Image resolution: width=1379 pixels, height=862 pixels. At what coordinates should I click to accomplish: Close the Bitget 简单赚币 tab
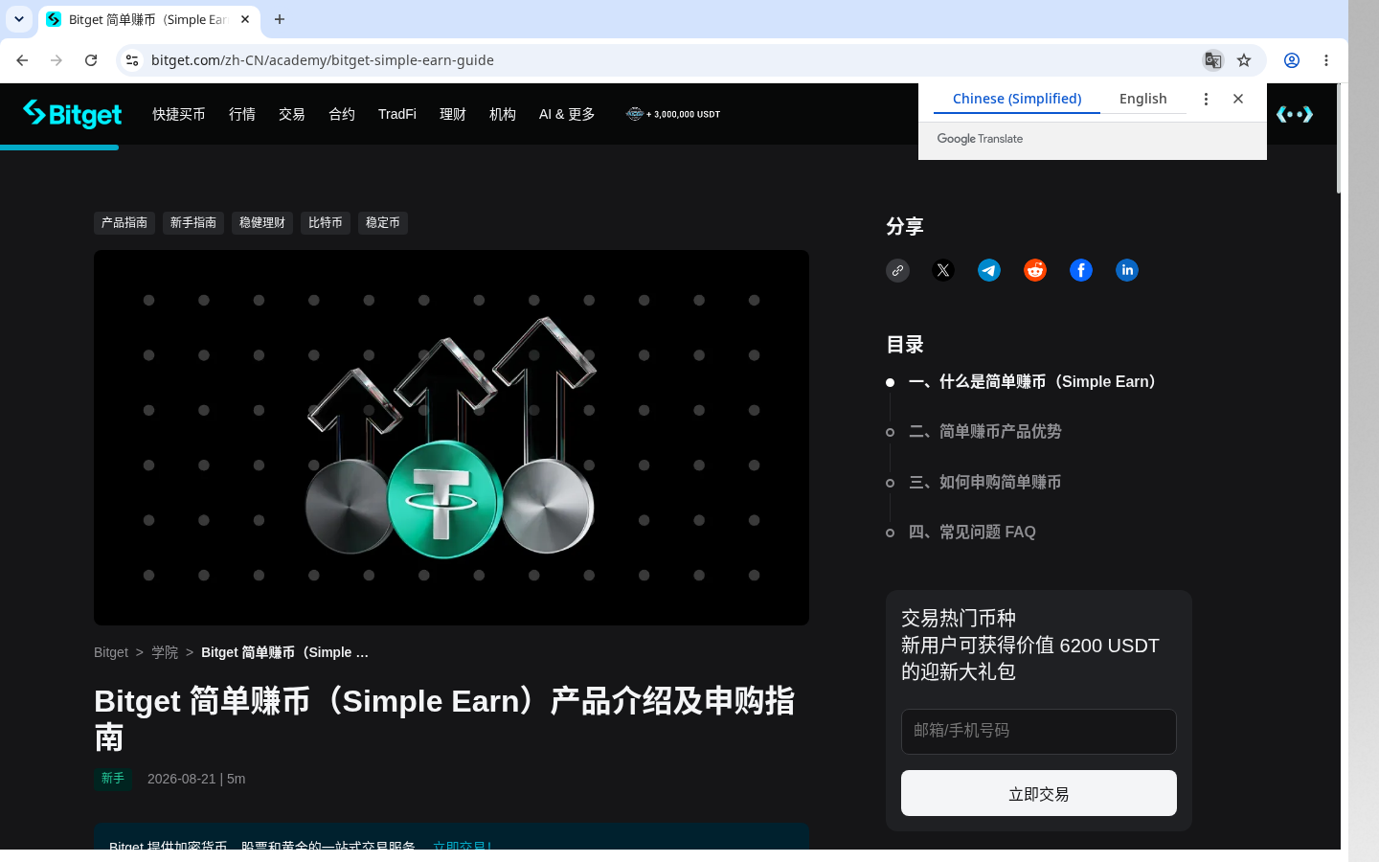(245, 19)
